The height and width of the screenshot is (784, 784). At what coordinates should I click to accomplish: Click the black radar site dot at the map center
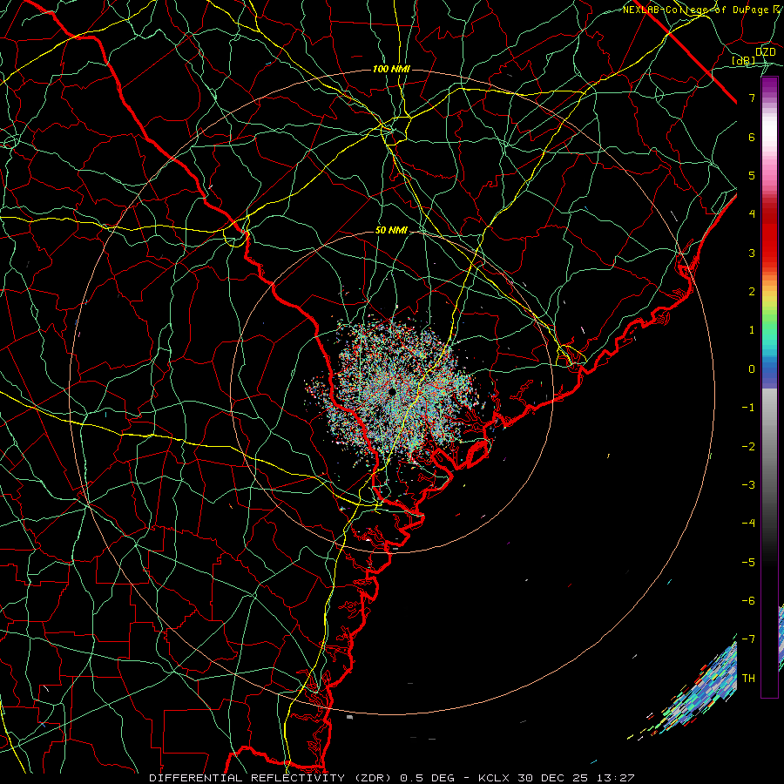click(392, 391)
